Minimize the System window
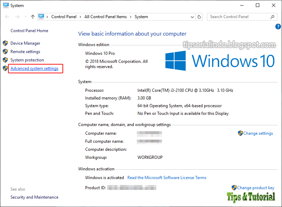The image size is (282, 207). click(x=242, y=5)
